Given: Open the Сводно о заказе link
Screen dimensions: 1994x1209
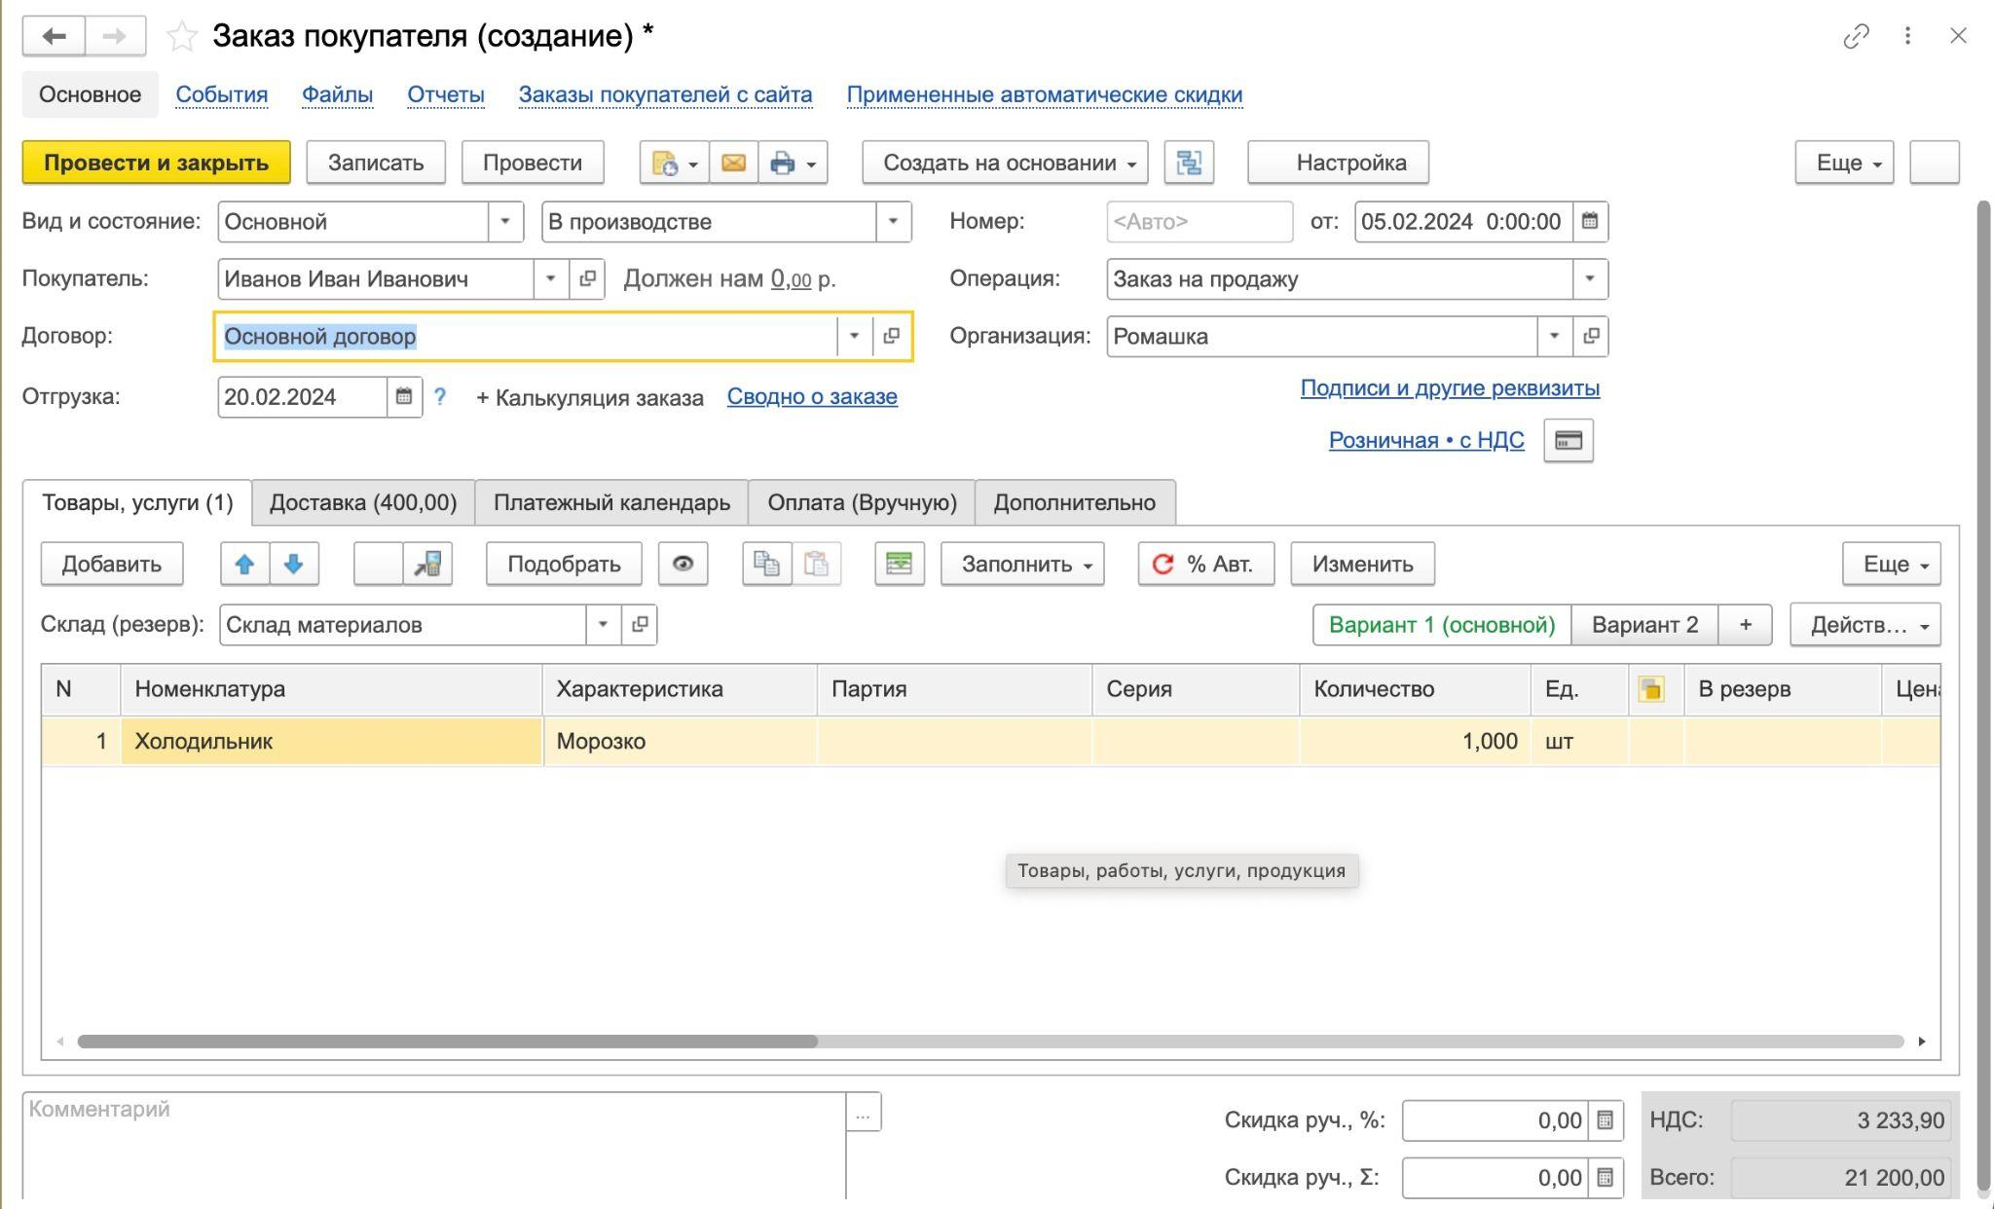Looking at the screenshot, I should click(x=812, y=397).
